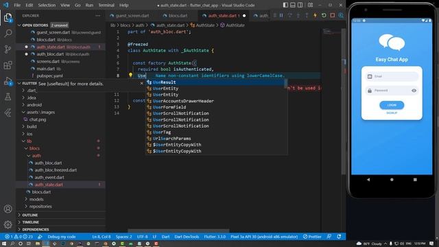Expand the ios folder

29,134
